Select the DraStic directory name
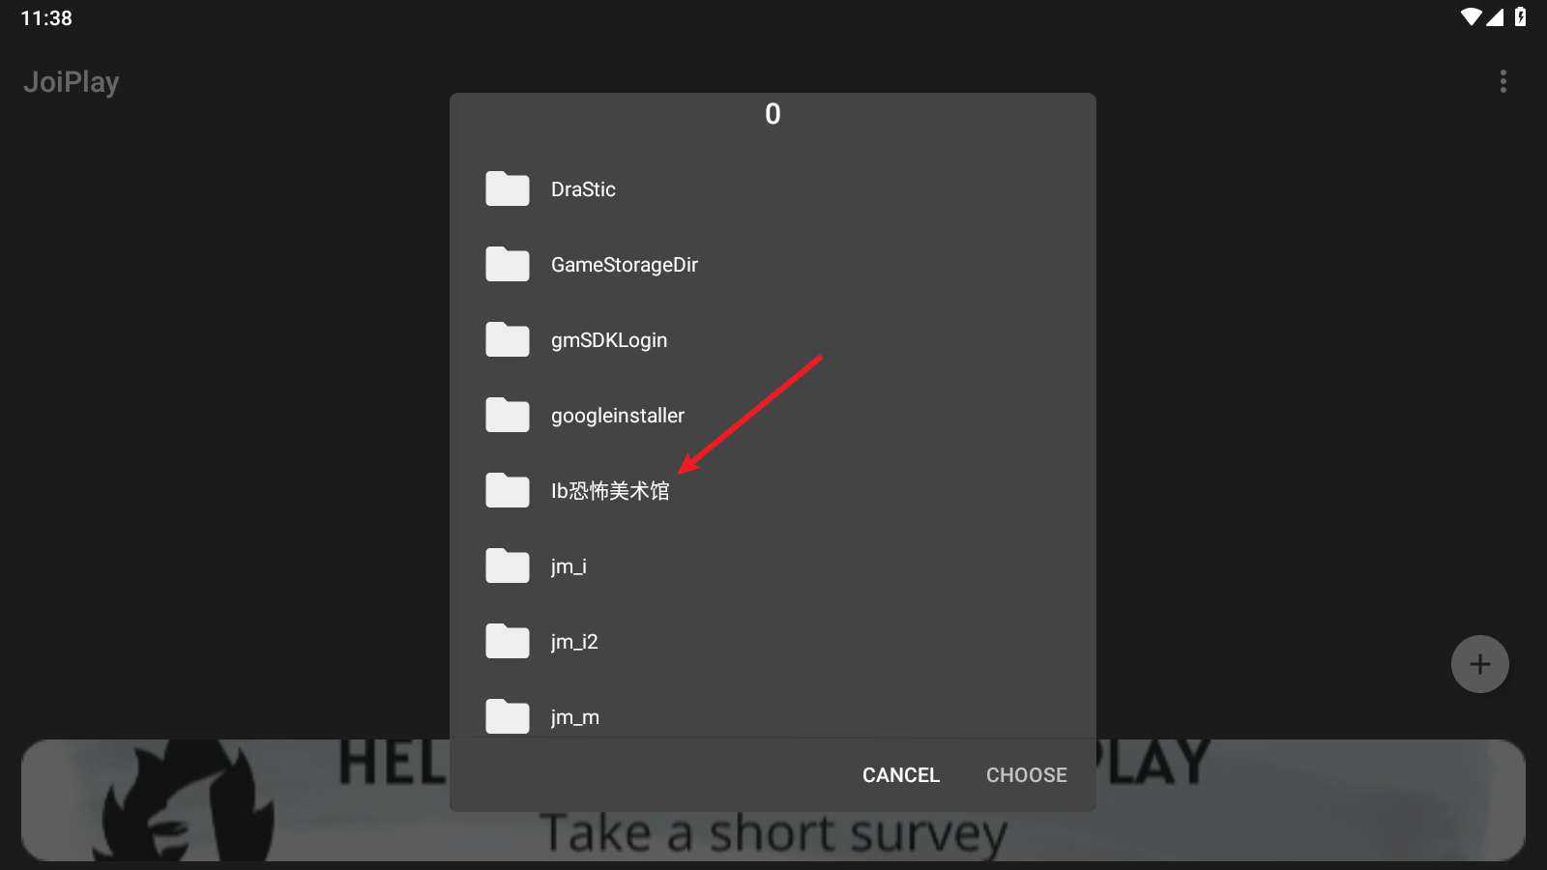1547x870 pixels. [583, 189]
